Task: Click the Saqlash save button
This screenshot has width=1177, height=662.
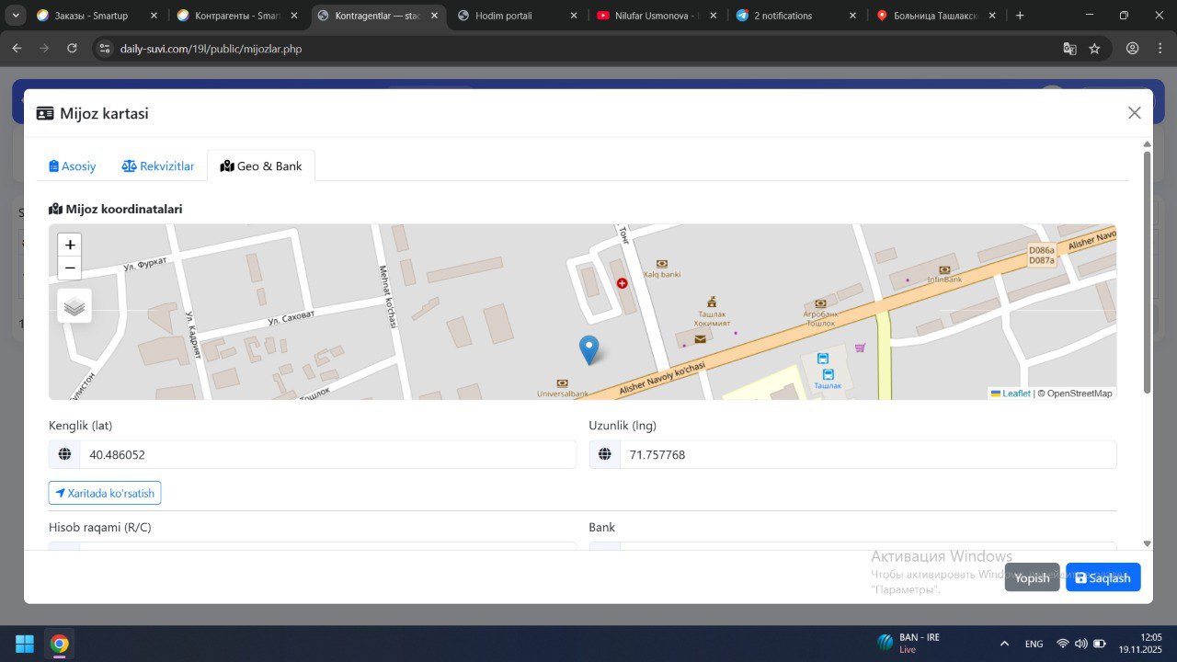Action: point(1103,577)
